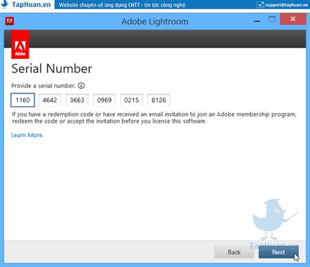This screenshot has height=267, width=310.
Task: Click the support email envelope icon
Action: 260,5
